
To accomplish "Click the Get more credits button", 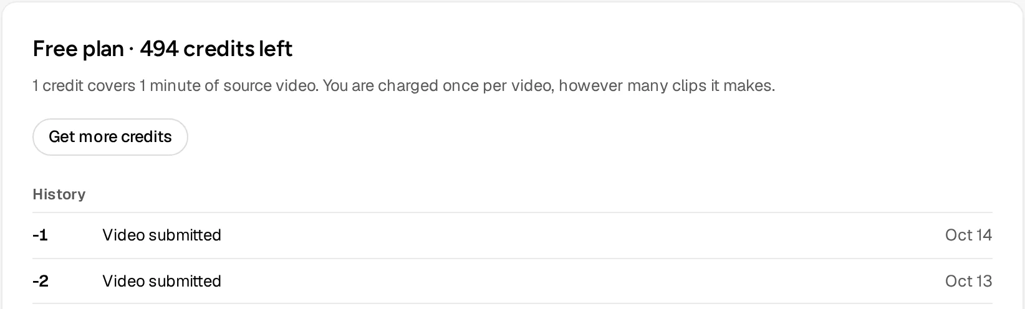I will click(x=110, y=137).
